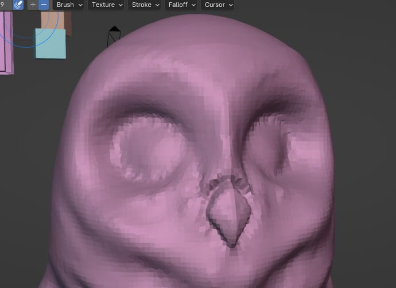Open the Texture dropdown menu
The image size is (396, 288).
pyautogui.click(x=107, y=5)
